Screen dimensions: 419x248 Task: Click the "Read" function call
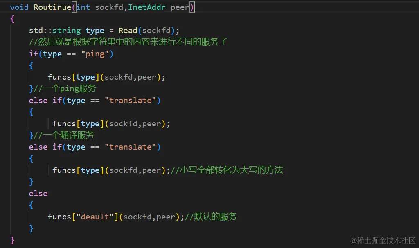pos(128,30)
